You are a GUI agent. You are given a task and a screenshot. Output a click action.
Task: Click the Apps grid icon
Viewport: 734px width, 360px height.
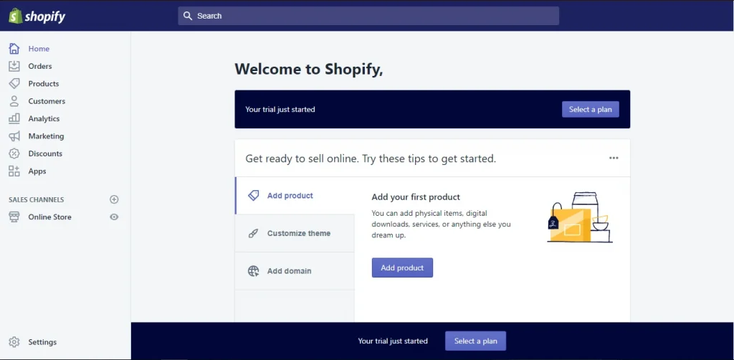click(14, 171)
